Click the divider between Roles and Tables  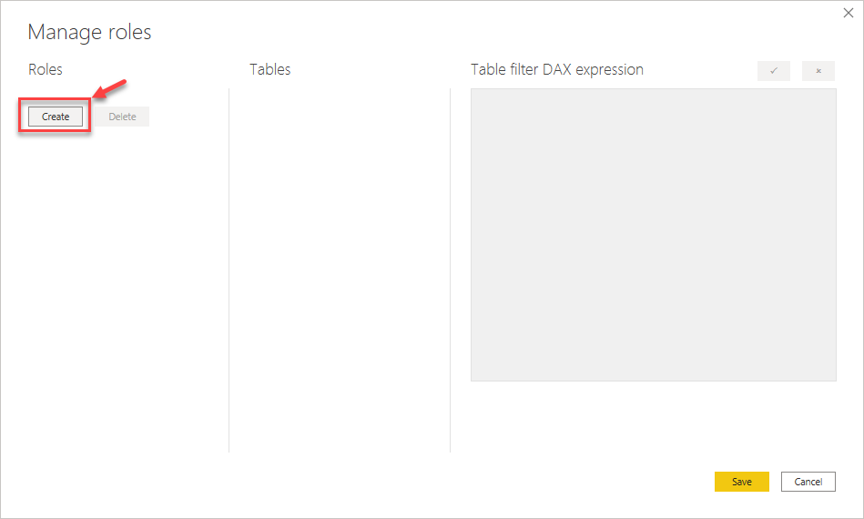click(x=229, y=273)
